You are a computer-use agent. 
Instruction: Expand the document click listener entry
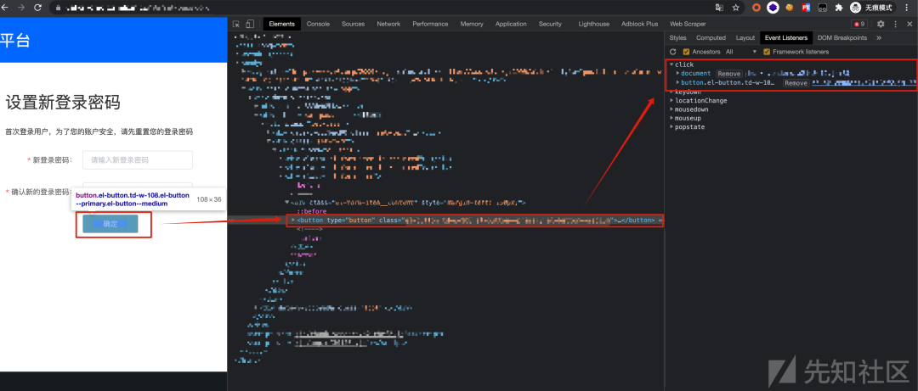pyautogui.click(x=678, y=74)
